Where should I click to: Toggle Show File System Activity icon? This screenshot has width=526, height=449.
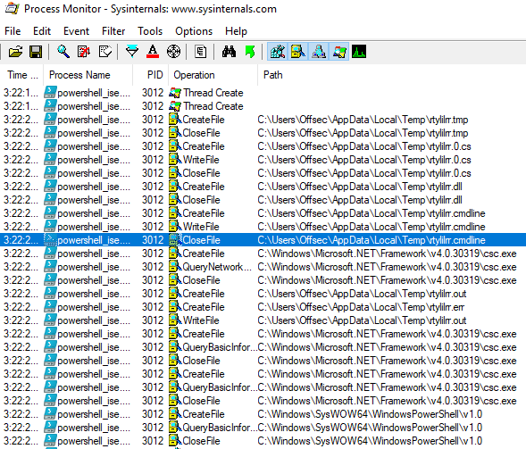[x=298, y=52]
